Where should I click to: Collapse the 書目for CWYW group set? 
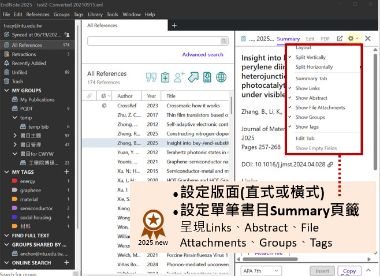15,154
